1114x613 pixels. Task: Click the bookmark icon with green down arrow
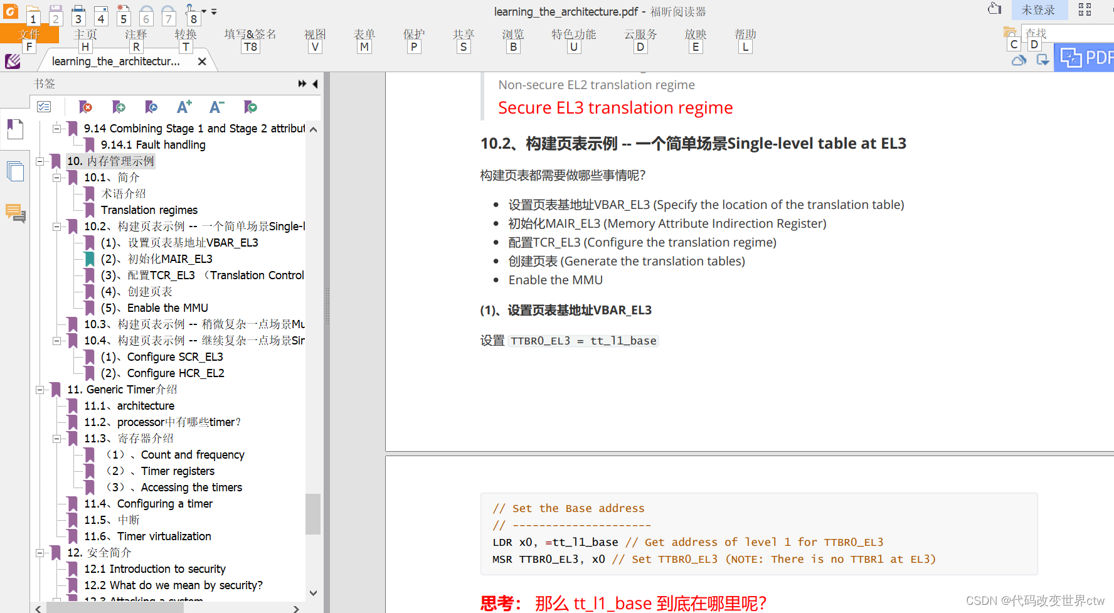(250, 107)
